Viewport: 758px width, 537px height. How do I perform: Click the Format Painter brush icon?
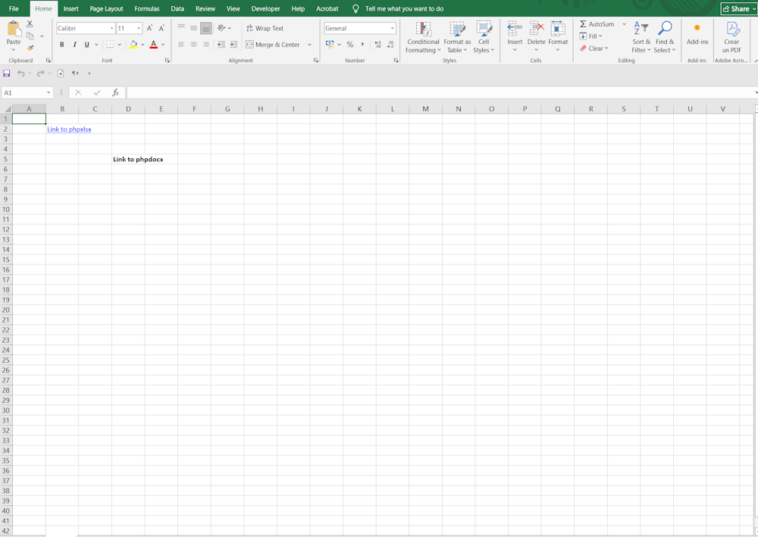(30, 48)
